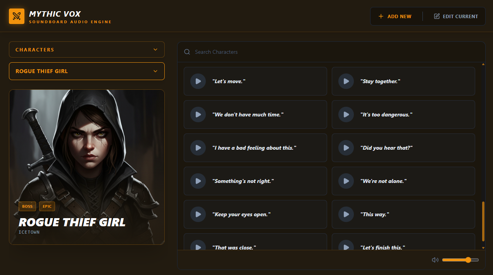Play "We don't have much time." clip
Screen dimensions: 493x275
click(x=198, y=114)
